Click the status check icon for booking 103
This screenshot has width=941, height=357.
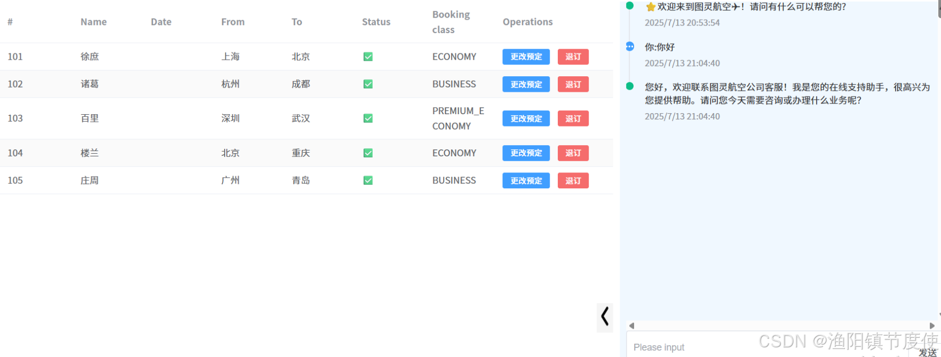pos(368,118)
